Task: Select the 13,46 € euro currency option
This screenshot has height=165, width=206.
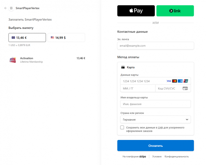Action: click(27, 37)
